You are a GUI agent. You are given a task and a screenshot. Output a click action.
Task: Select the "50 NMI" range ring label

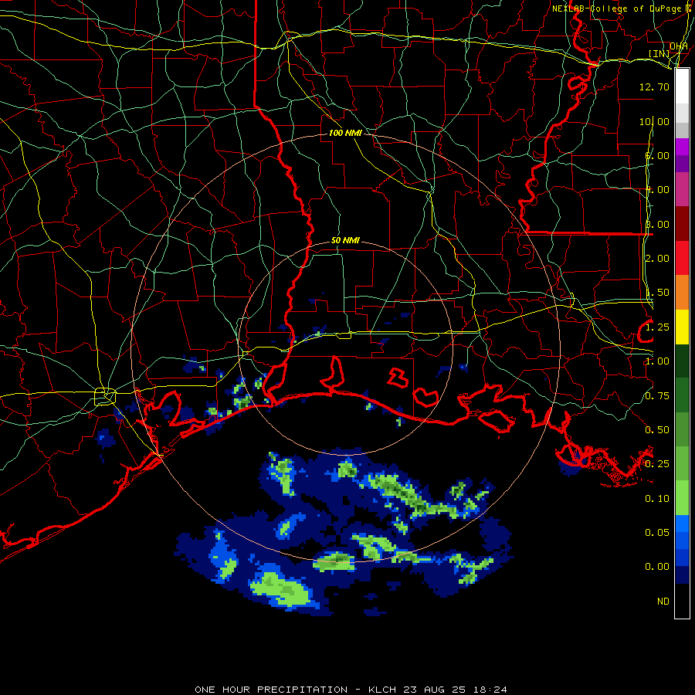click(x=345, y=240)
